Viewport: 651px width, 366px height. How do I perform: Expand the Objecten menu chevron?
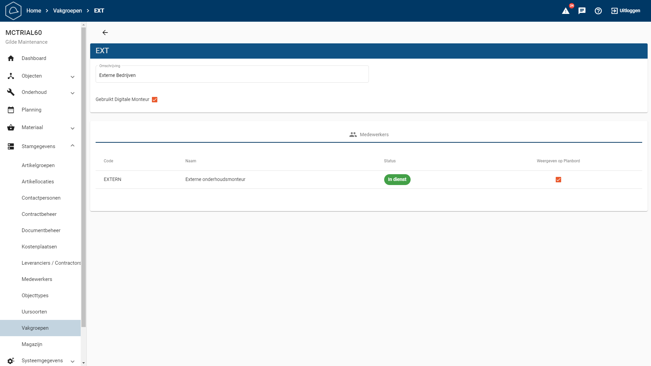73,77
